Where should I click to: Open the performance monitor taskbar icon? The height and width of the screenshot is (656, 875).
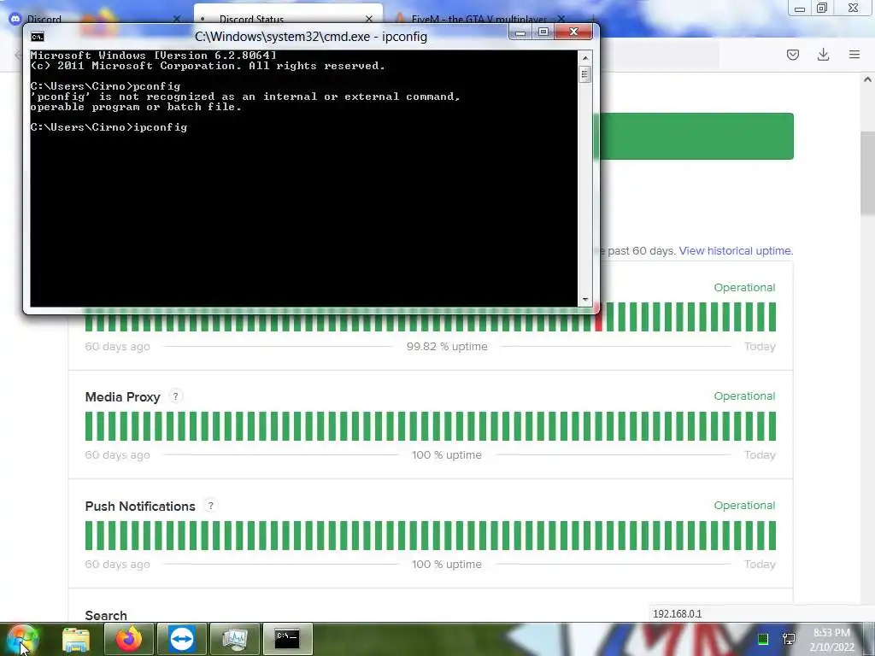[x=235, y=639]
